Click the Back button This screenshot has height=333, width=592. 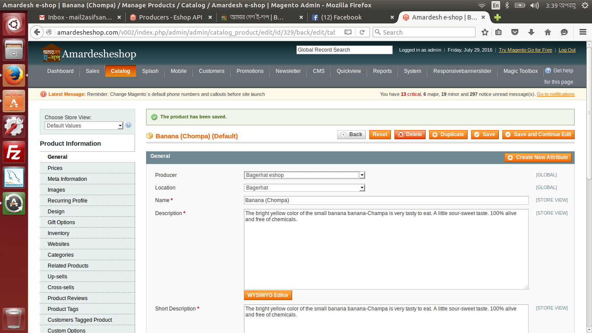[x=351, y=134]
